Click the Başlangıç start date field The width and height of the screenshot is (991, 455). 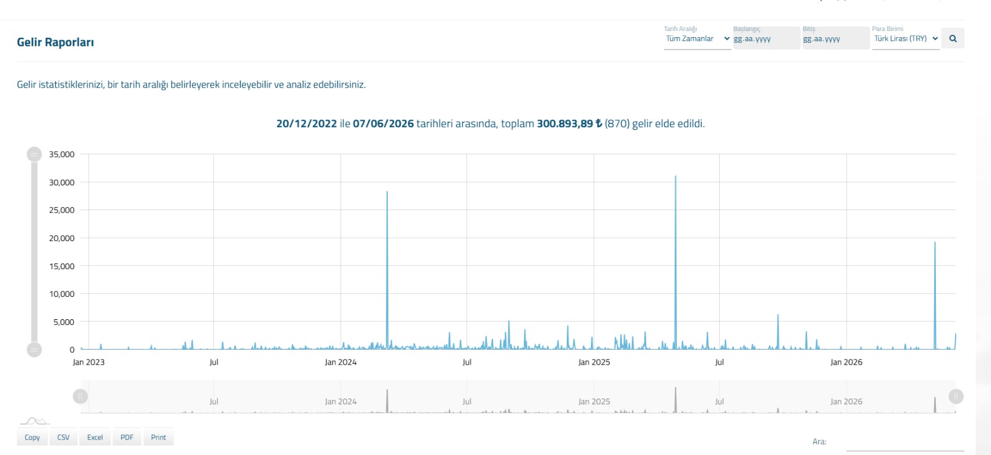[767, 38]
